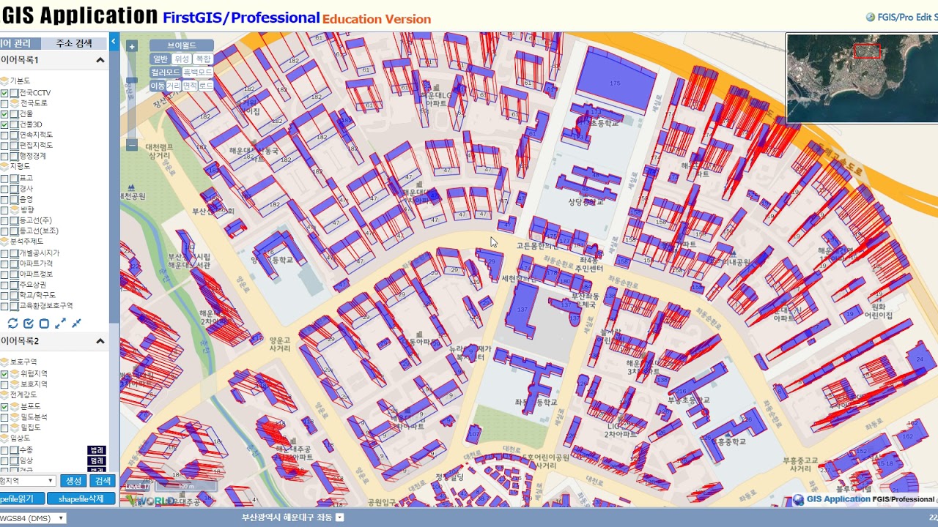Click the uncheck-all square icon
This screenshot has height=527, width=938.
point(44,324)
